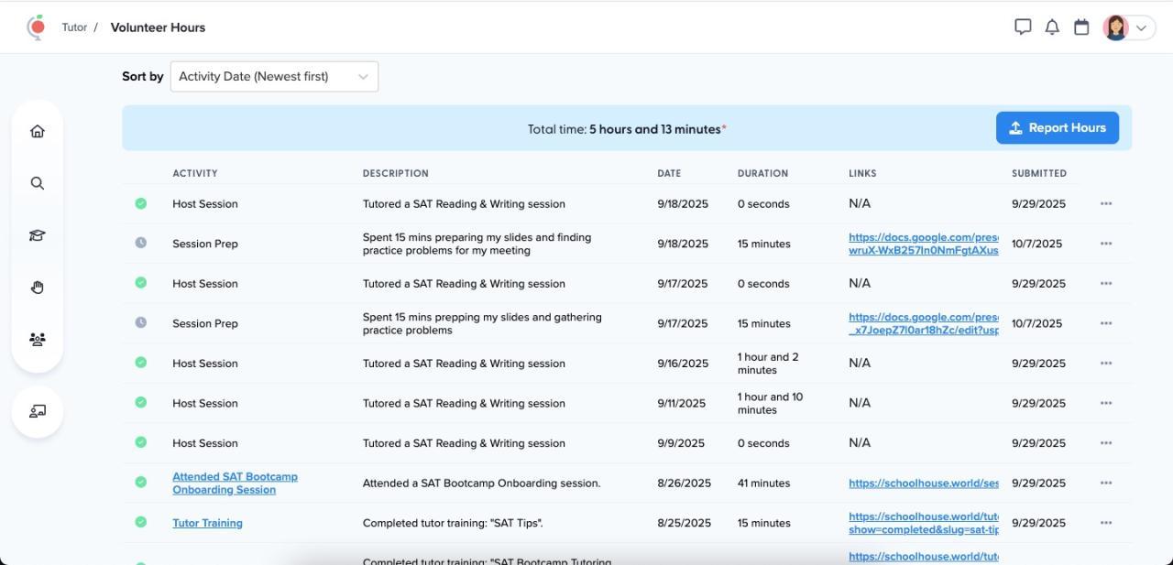Viewport: 1173px width, 565px height.
Task: Open the notifications bell
Action: click(1052, 27)
